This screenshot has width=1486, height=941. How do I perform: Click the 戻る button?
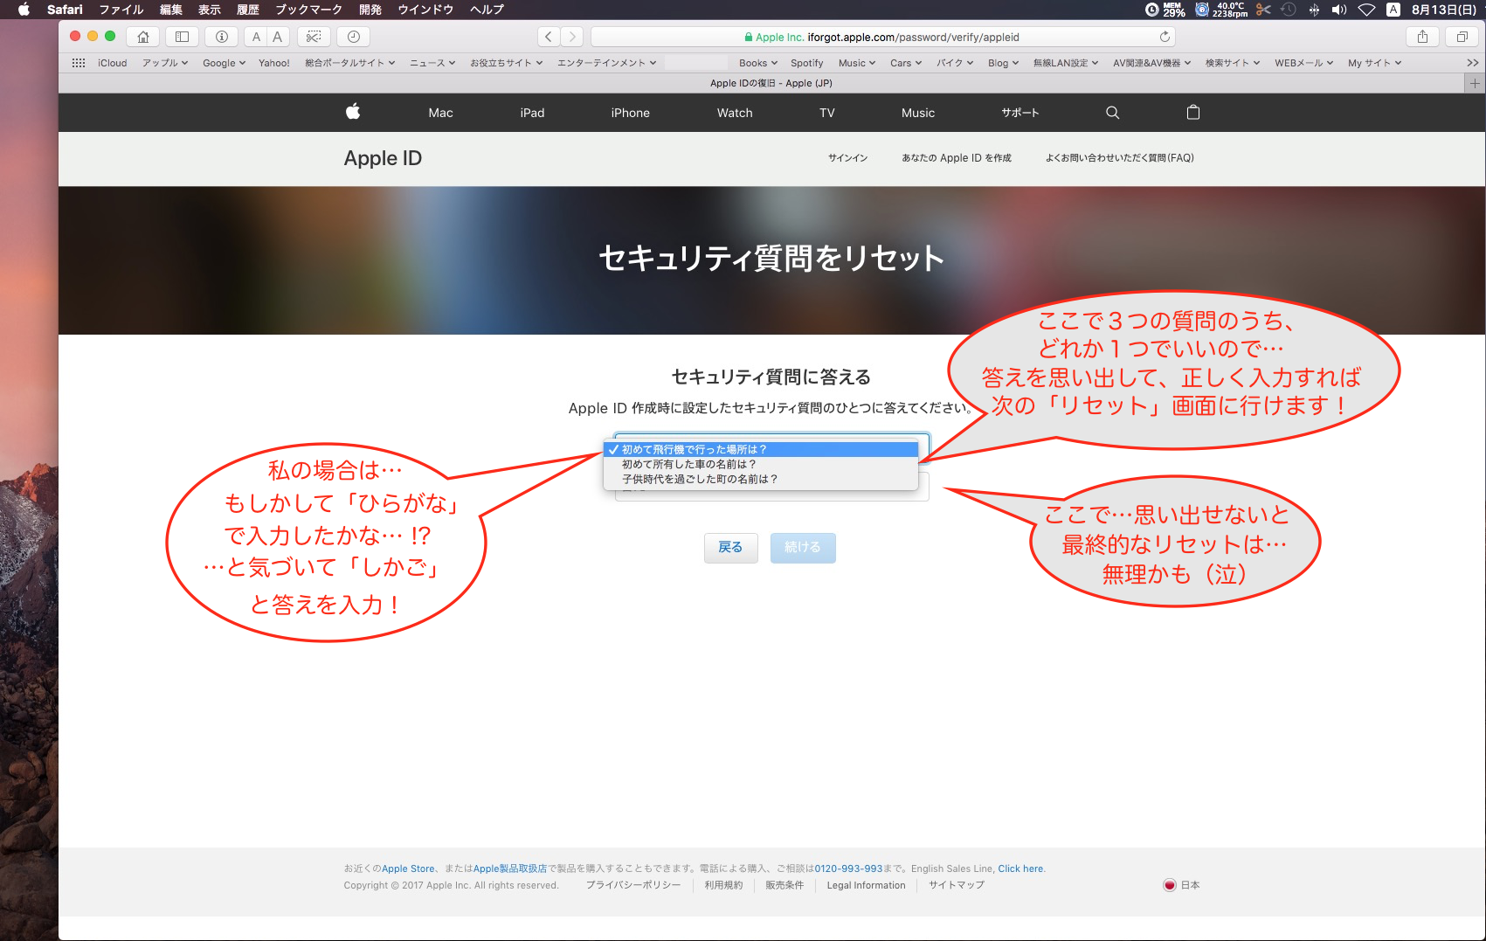coord(730,548)
